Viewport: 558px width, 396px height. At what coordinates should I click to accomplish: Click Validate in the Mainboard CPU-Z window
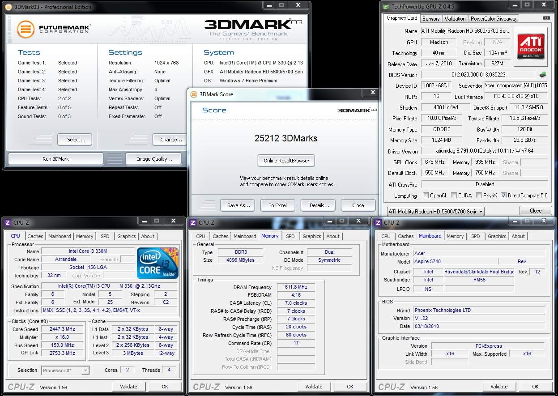(499, 387)
